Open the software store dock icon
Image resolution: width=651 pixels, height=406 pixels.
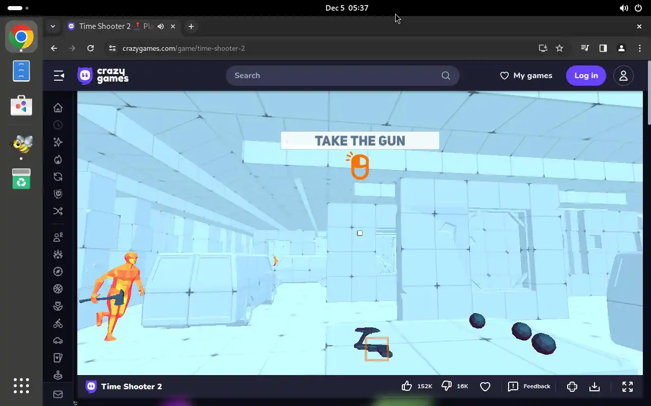click(21, 105)
